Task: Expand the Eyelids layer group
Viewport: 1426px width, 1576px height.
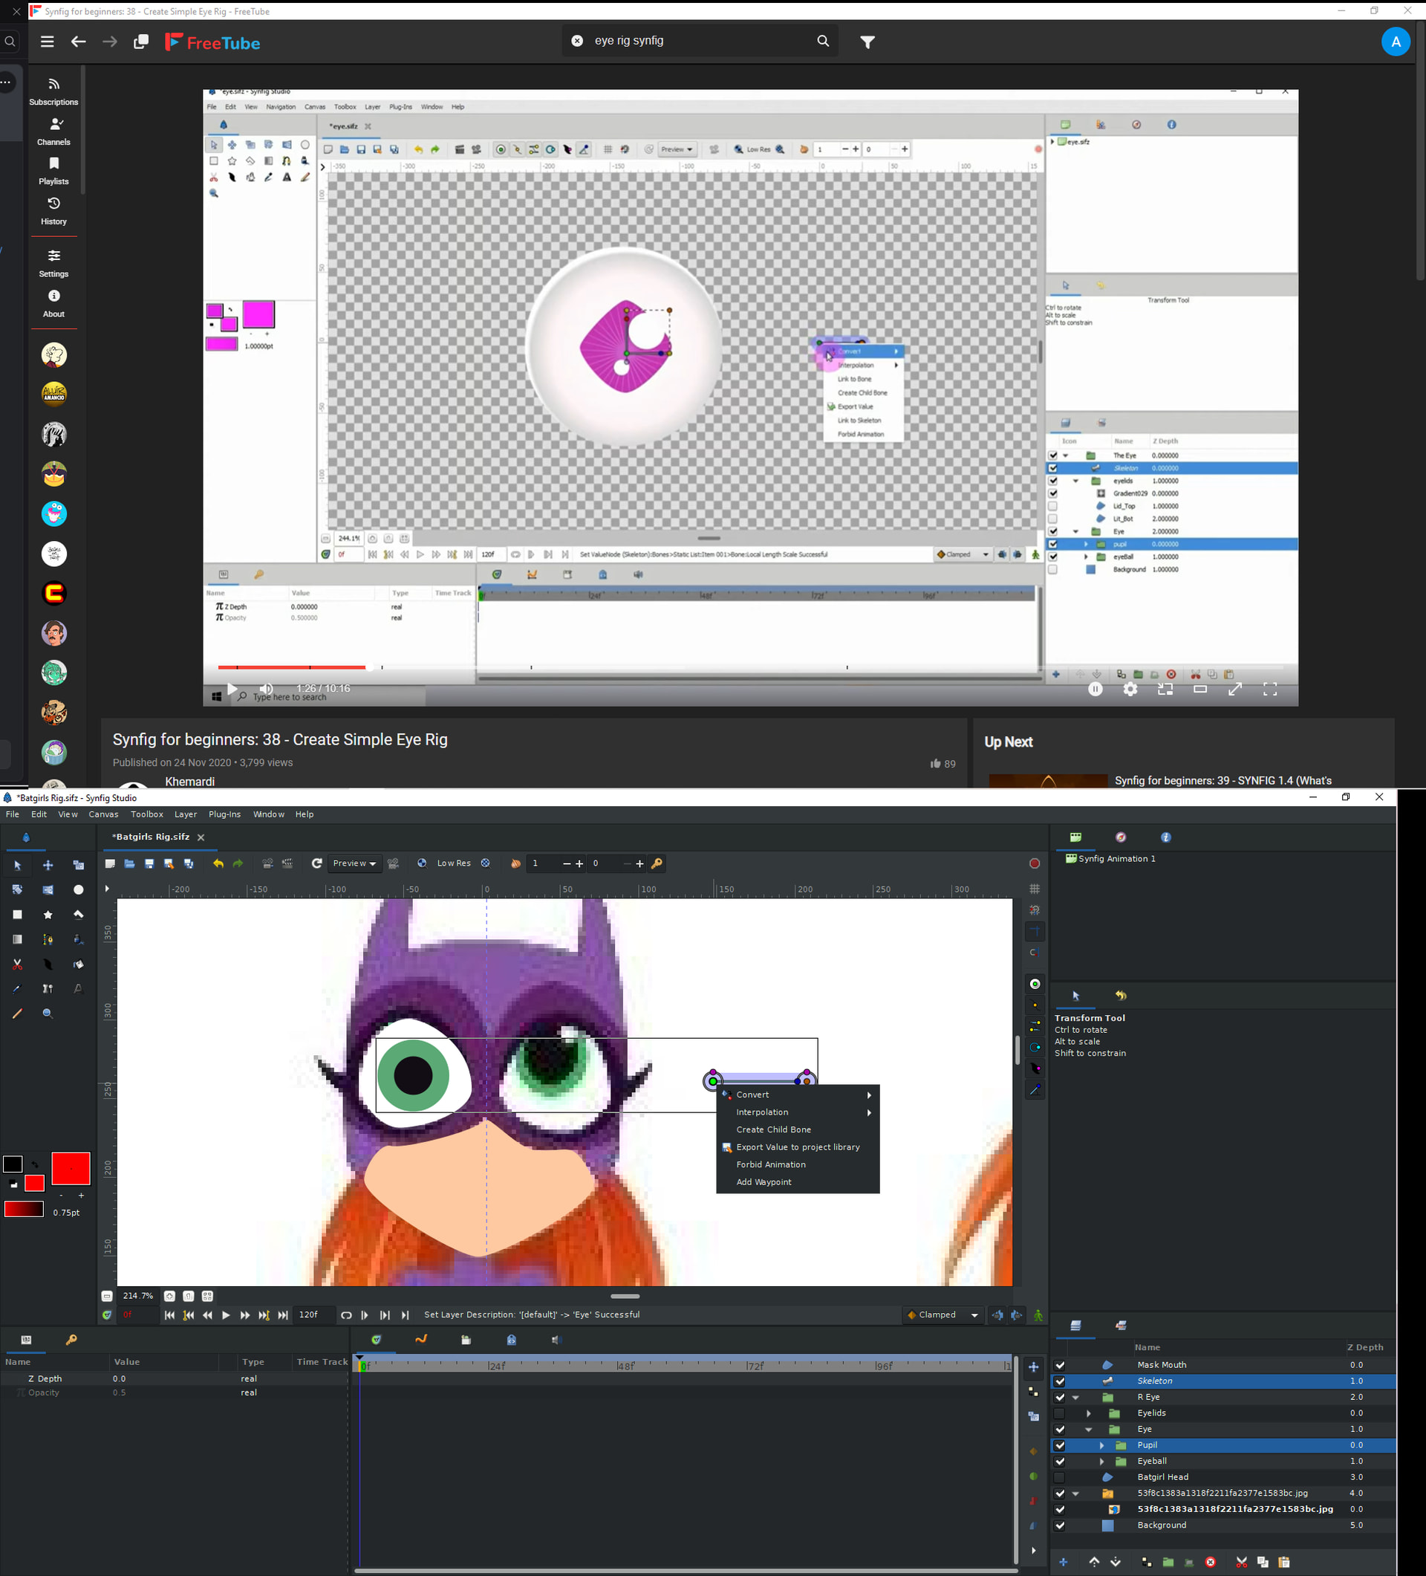Action: click(1089, 1413)
